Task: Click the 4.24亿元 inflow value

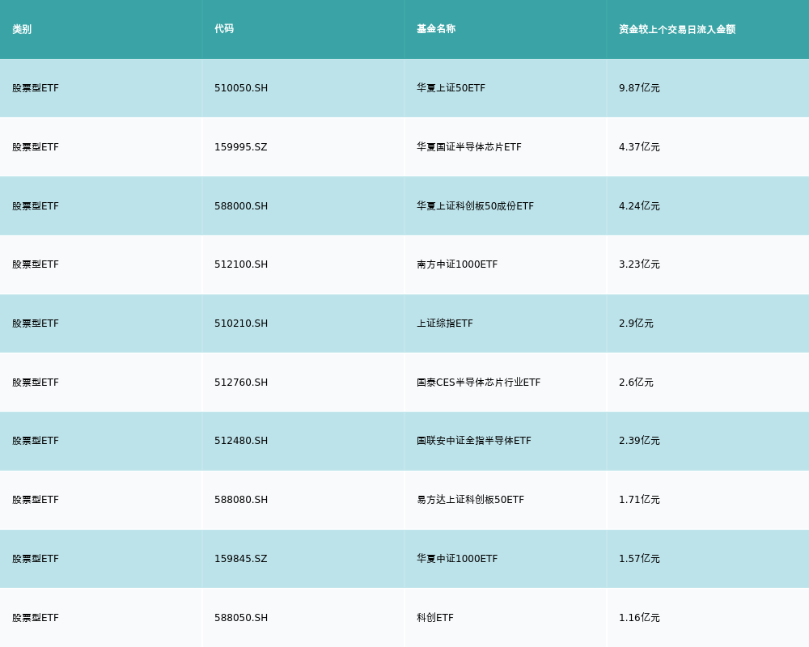Action: [x=639, y=206]
